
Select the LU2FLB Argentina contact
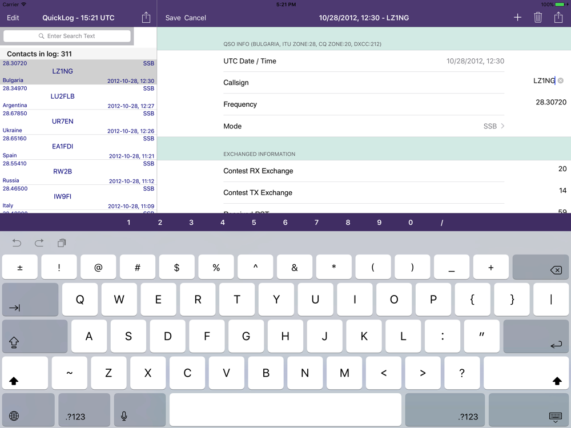(63, 96)
